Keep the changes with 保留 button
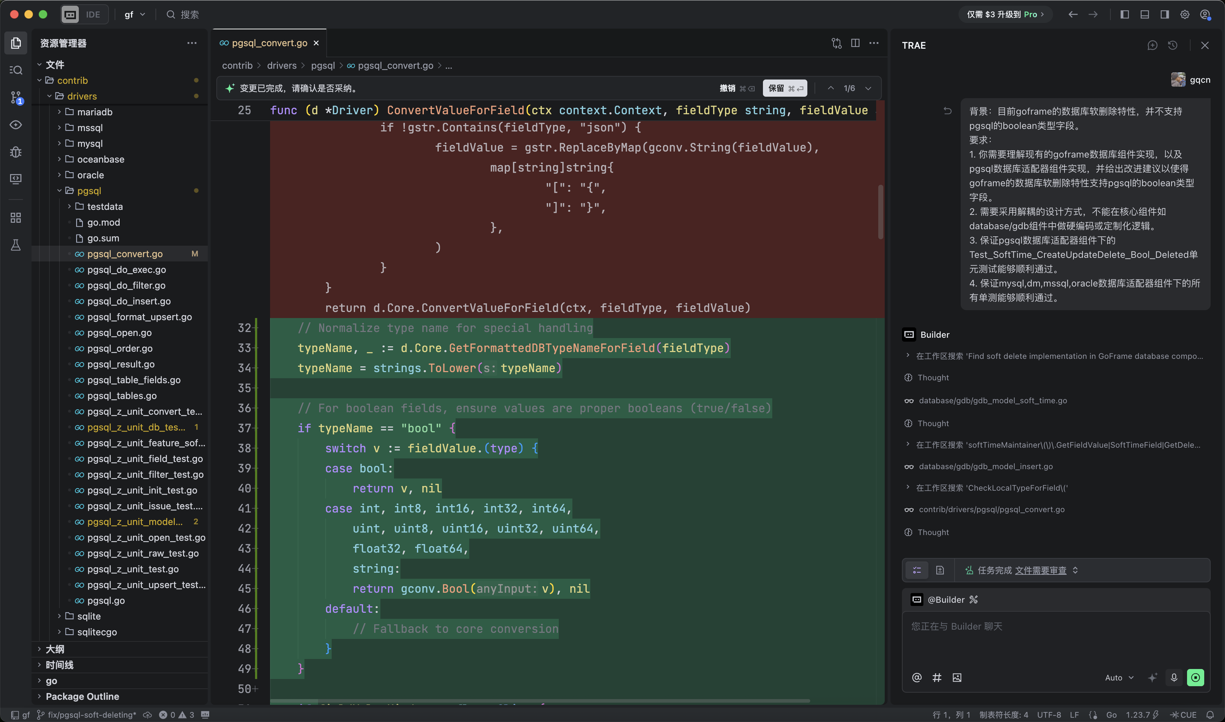 tap(784, 88)
